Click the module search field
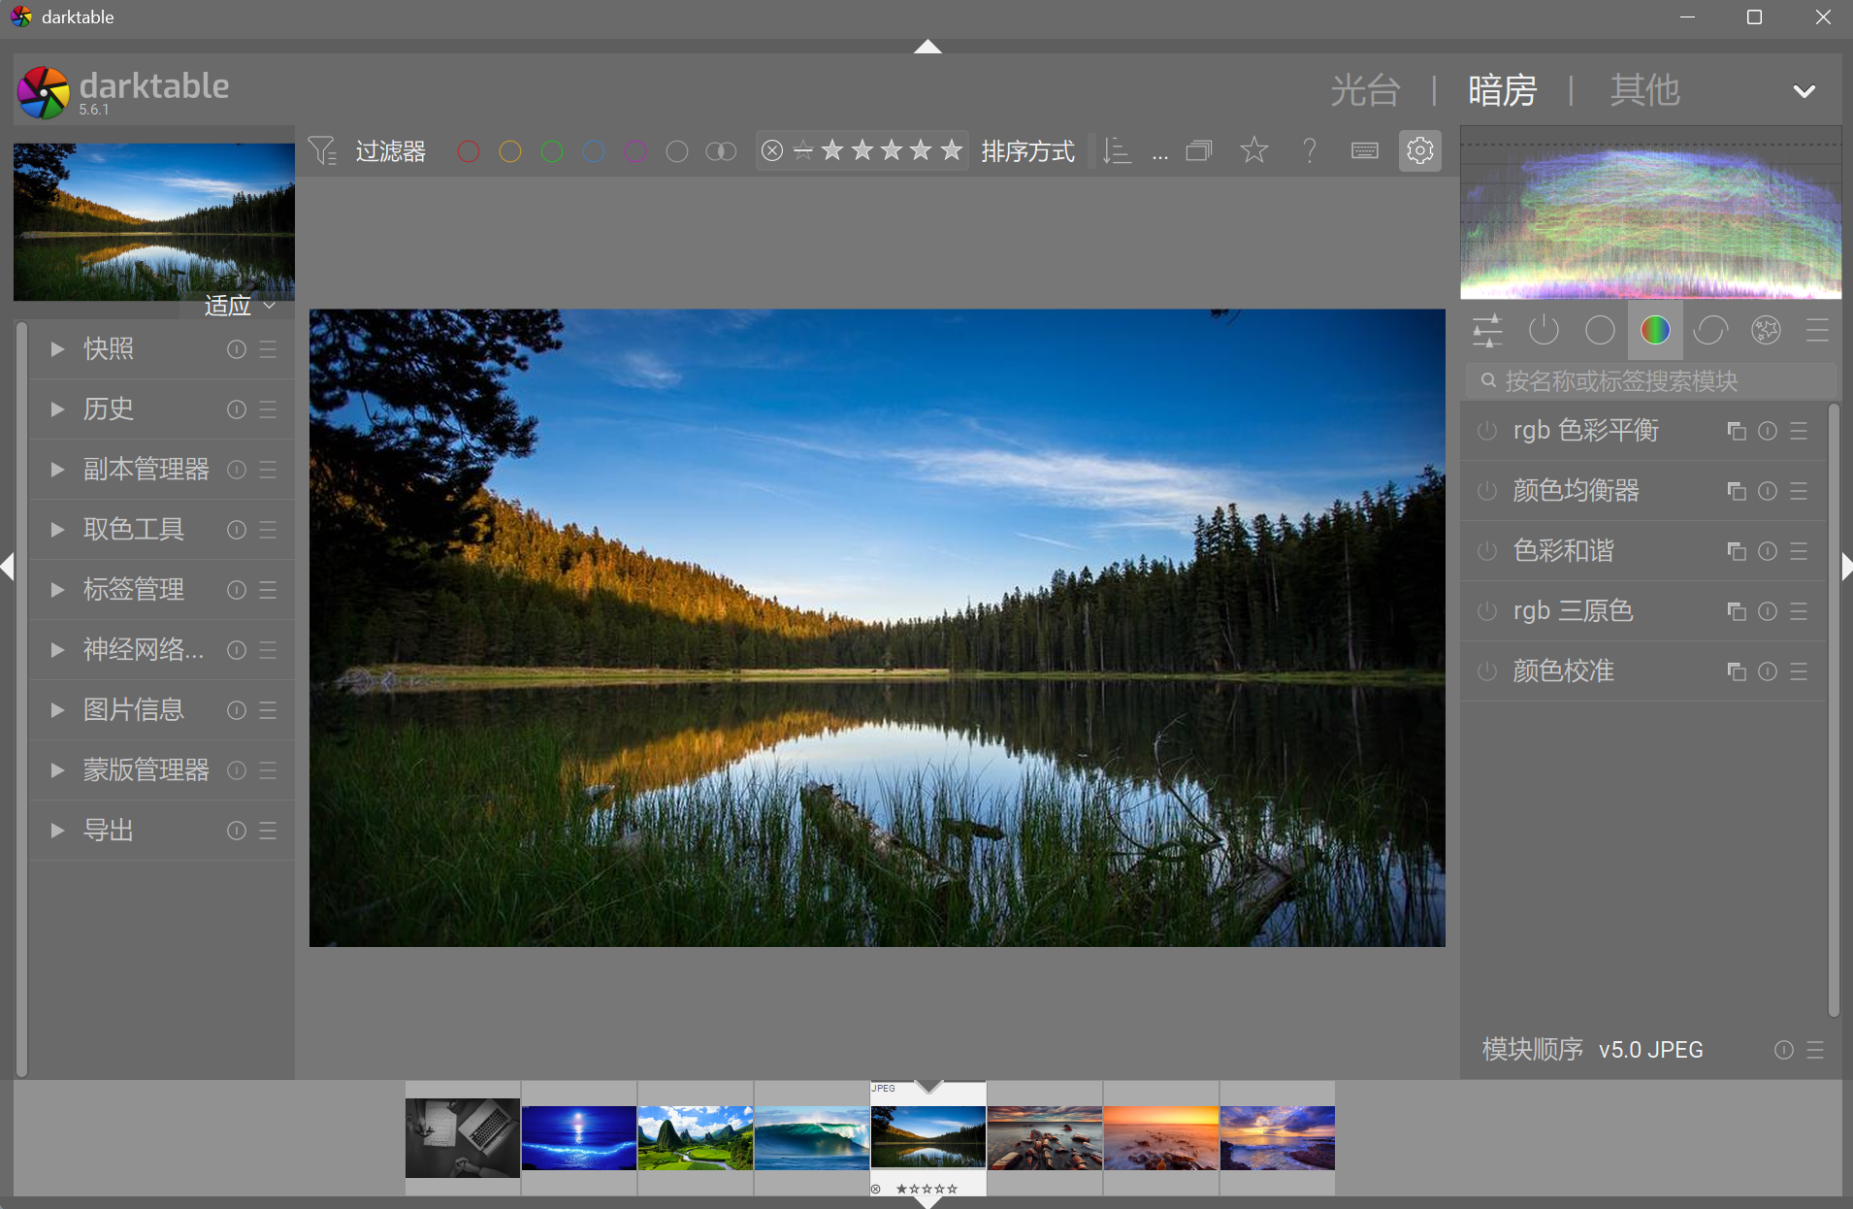This screenshot has height=1209, width=1853. click(x=1649, y=381)
